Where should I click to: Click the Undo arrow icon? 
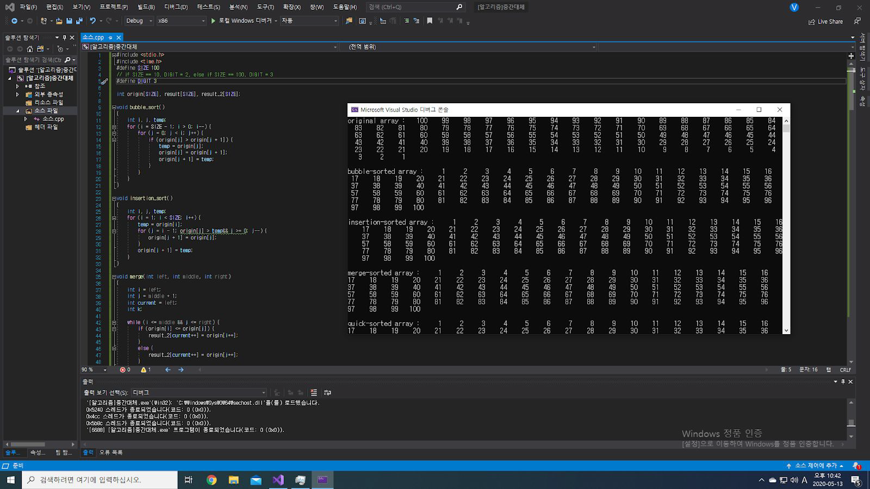point(93,21)
